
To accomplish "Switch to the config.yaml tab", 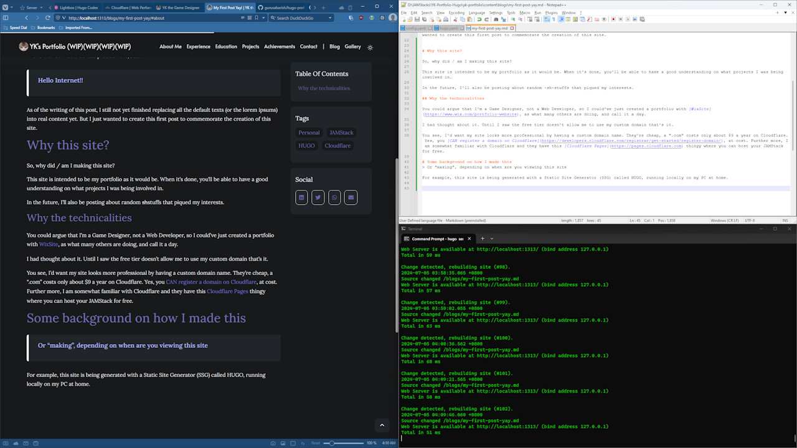I will (415, 28).
